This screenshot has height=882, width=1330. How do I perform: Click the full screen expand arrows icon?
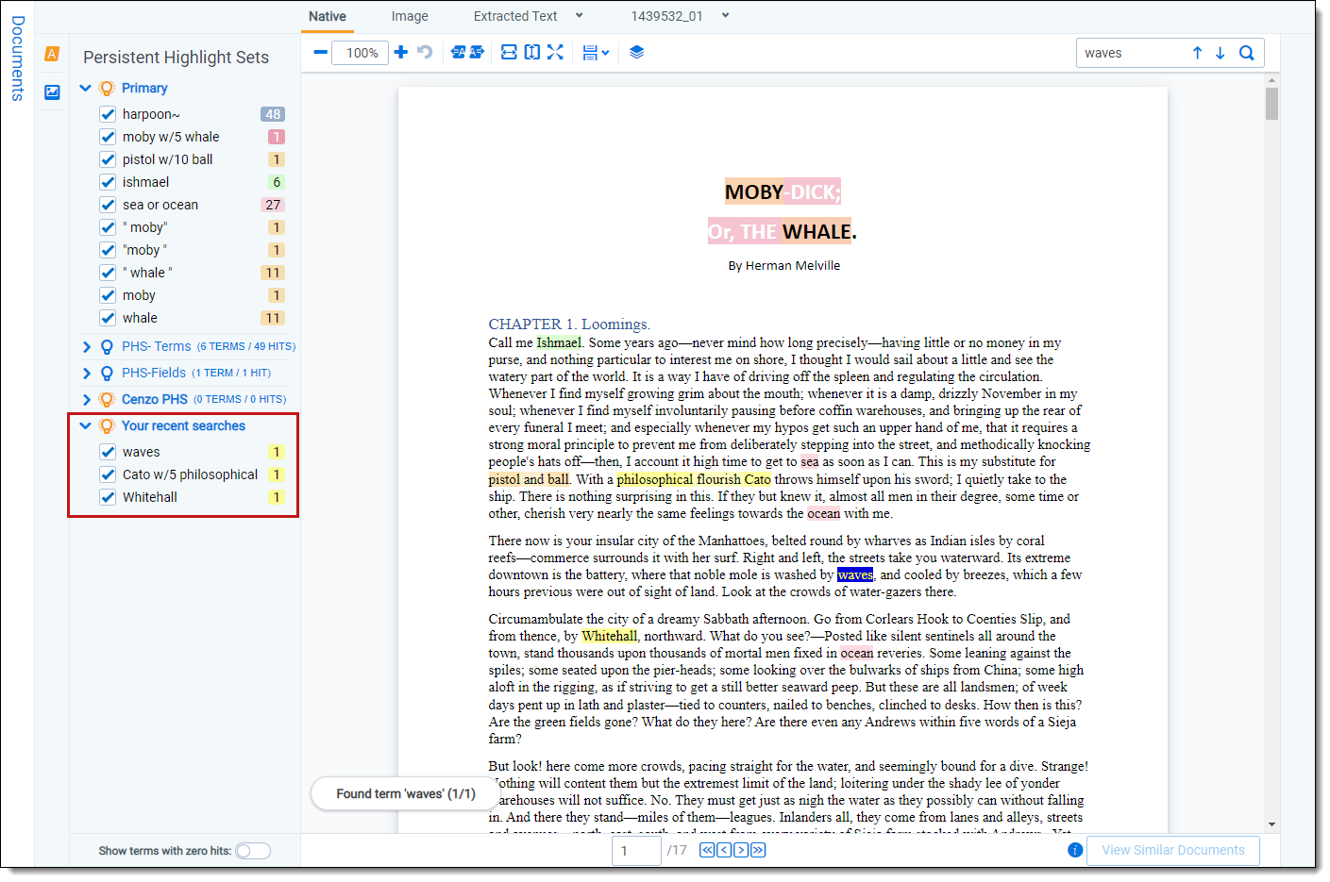point(555,53)
